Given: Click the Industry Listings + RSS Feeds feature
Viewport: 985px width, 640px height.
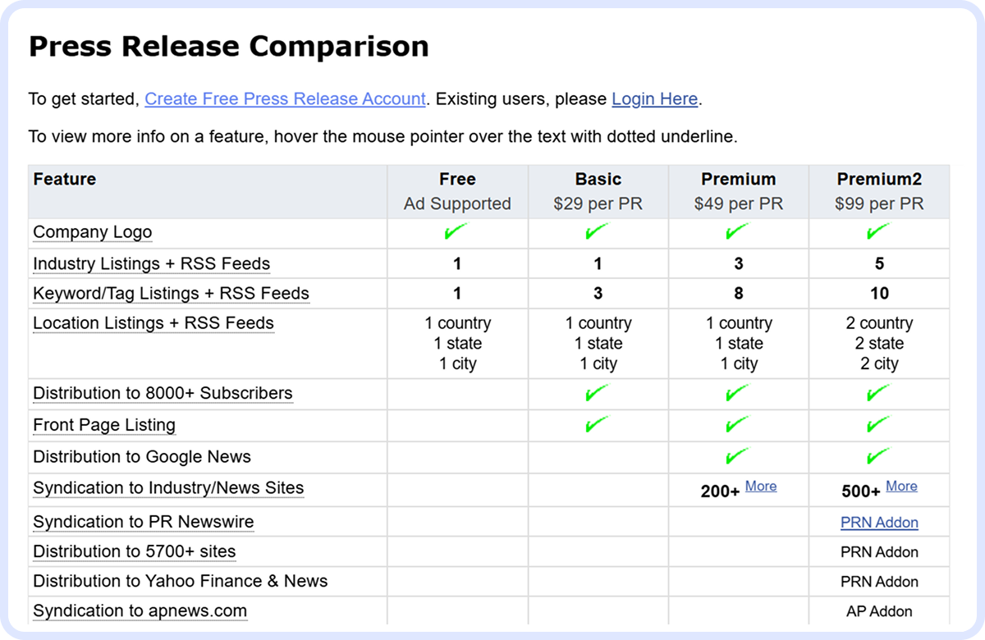Looking at the screenshot, I should pos(151,263).
